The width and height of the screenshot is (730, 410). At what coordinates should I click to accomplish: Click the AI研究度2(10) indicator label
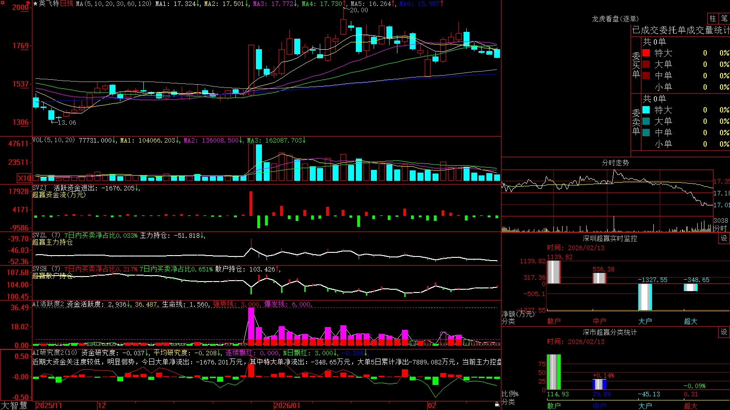tap(55, 353)
